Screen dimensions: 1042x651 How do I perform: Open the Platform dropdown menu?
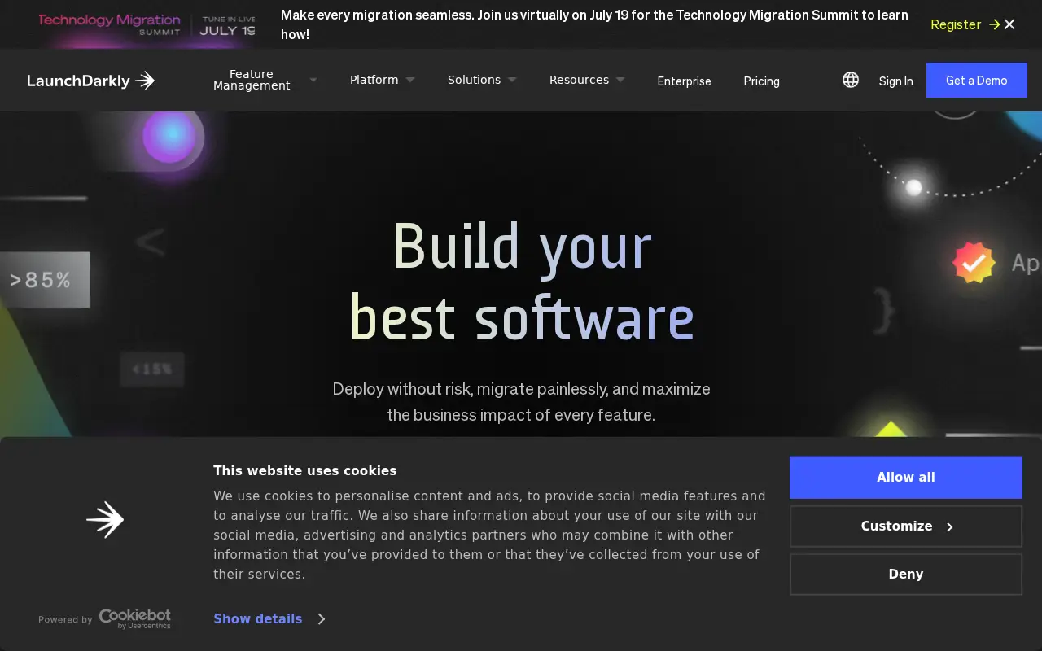click(x=383, y=80)
